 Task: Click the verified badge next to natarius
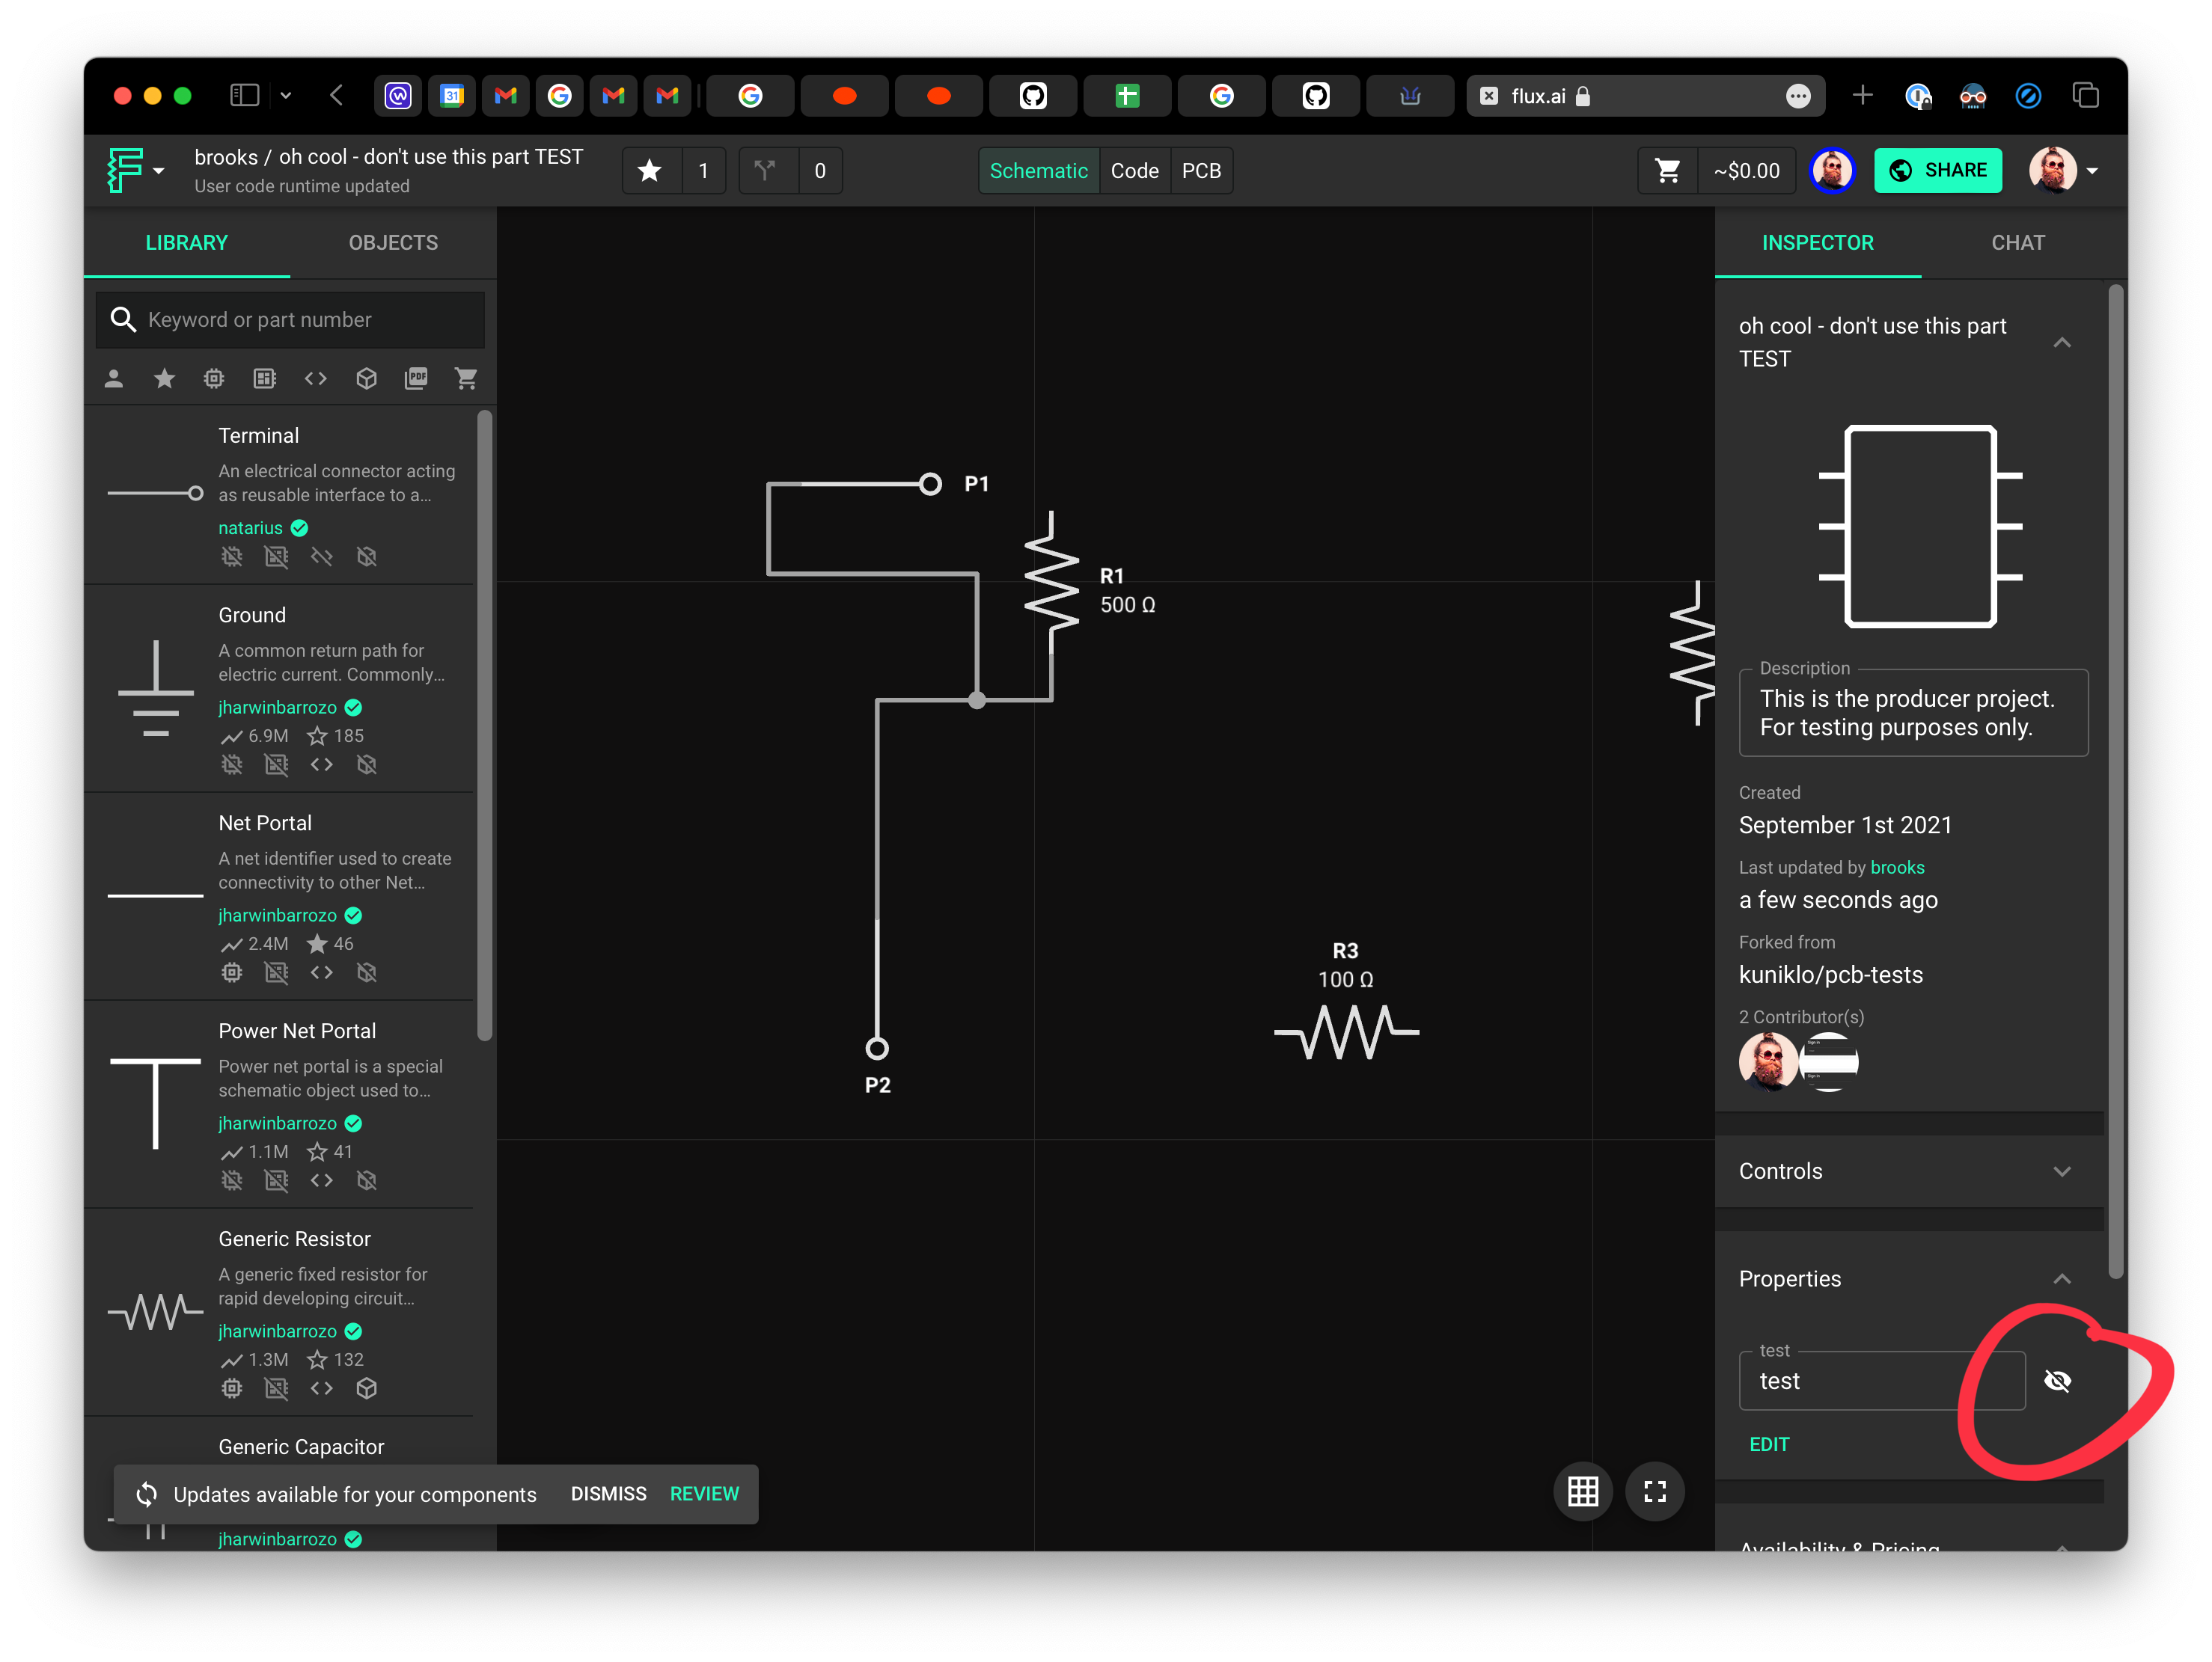point(300,527)
